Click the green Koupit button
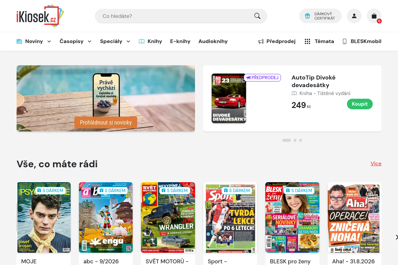 (x=360, y=104)
